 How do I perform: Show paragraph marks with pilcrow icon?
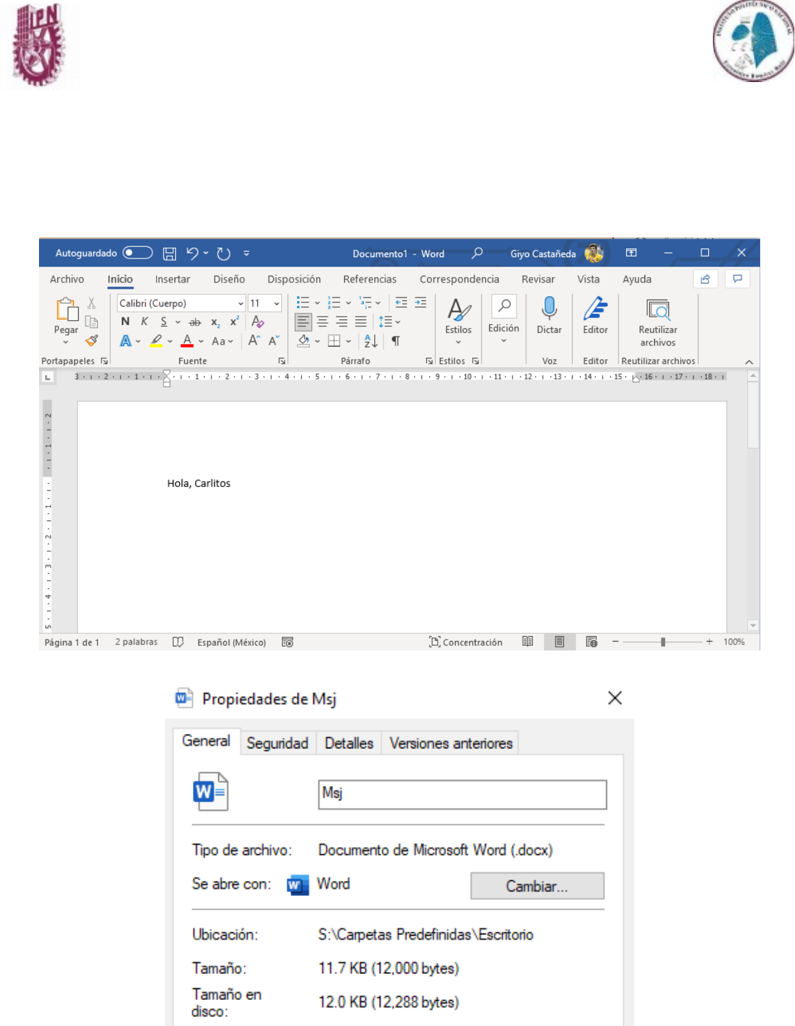pyautogui.click(x=395, y=341)
